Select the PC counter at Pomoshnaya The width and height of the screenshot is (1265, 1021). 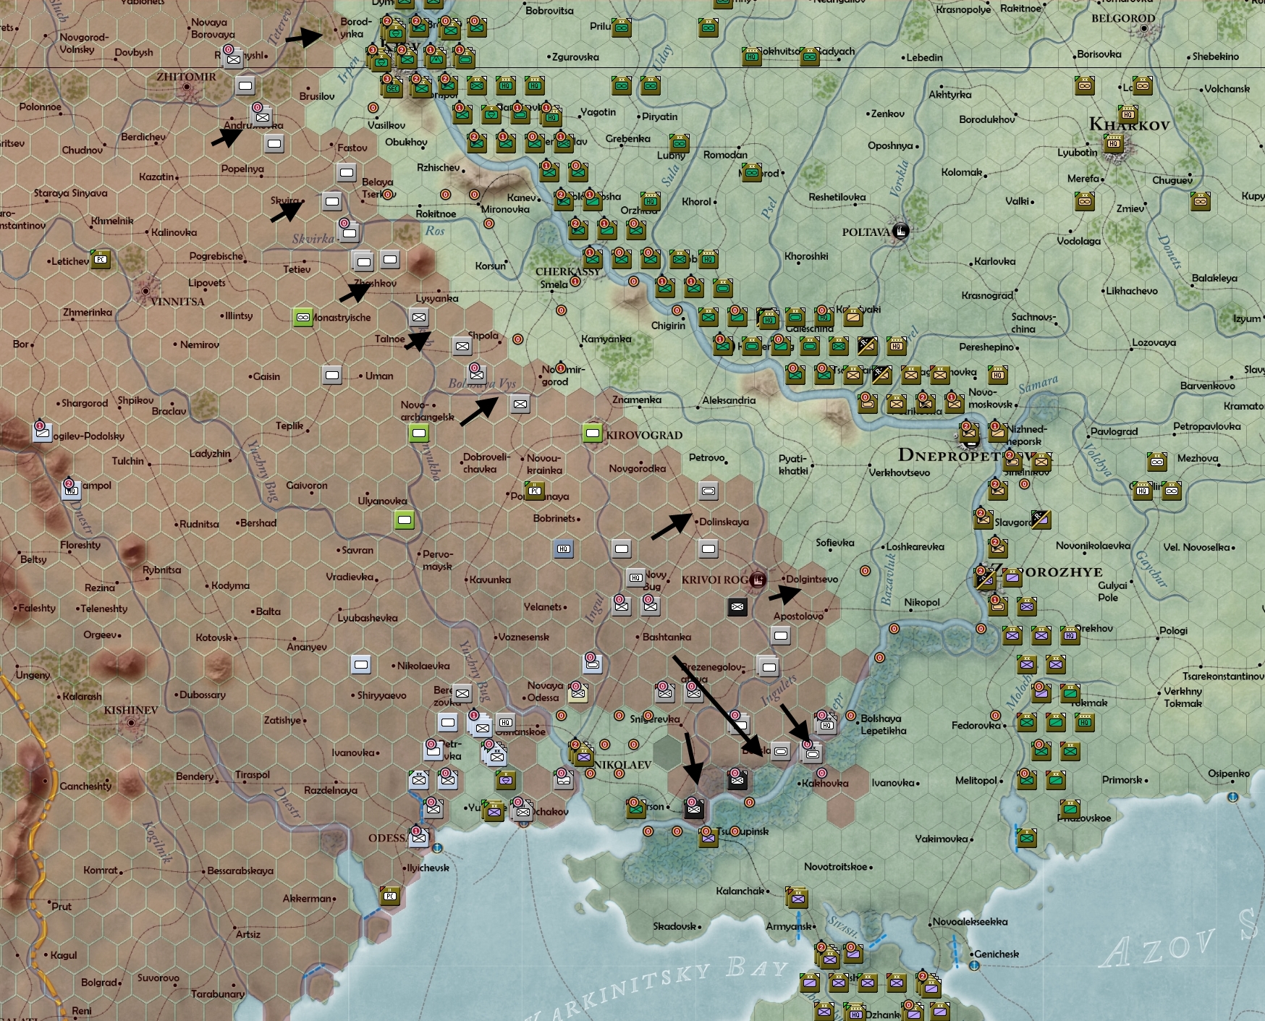(x=535, y=491)
